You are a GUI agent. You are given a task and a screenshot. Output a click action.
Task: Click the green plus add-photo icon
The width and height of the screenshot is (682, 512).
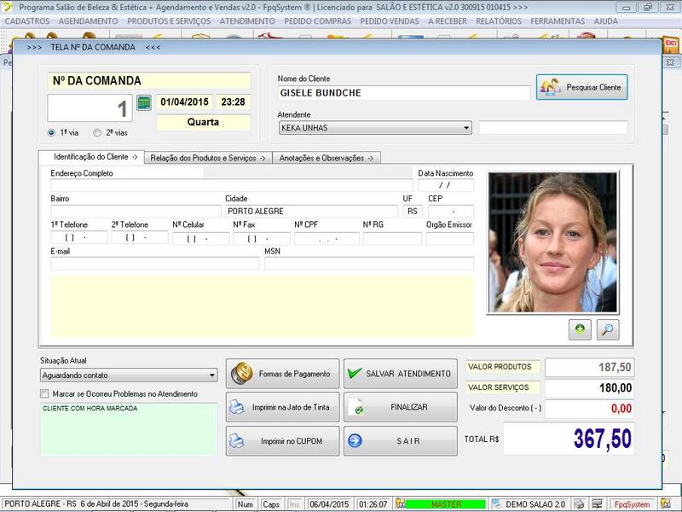click(581, 330)
